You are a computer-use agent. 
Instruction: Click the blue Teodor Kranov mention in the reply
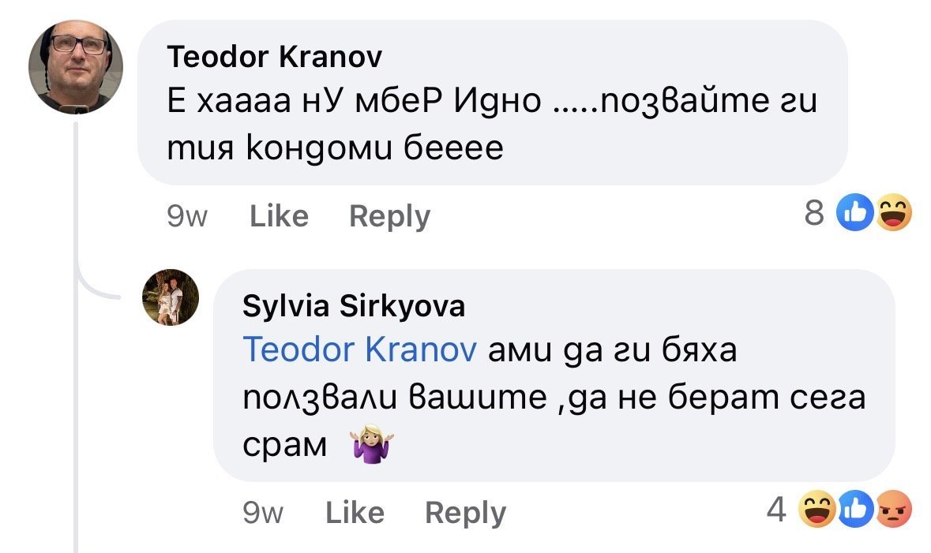(359, 349)
